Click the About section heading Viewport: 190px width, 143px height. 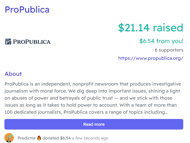pyautogui.click(x=13, y=74)
